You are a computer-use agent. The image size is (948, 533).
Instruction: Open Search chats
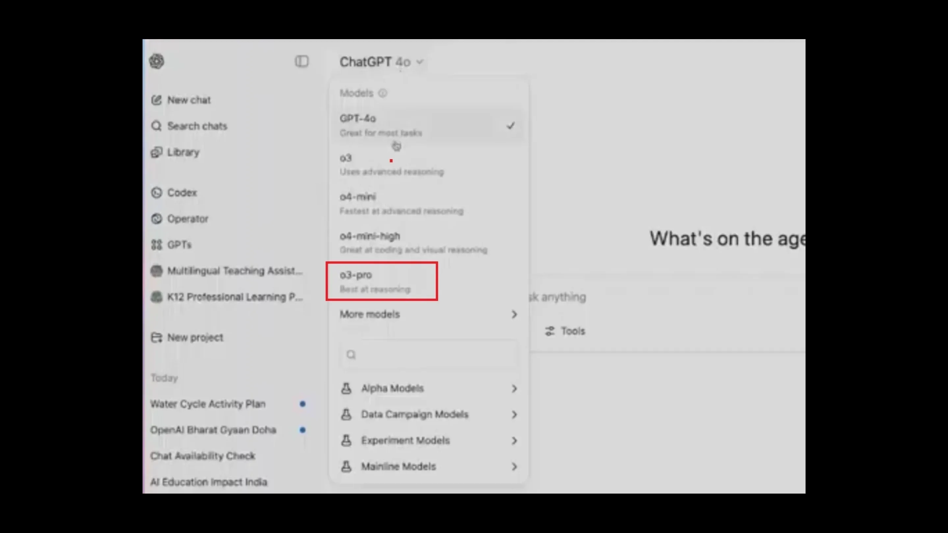tap(189, 126)
